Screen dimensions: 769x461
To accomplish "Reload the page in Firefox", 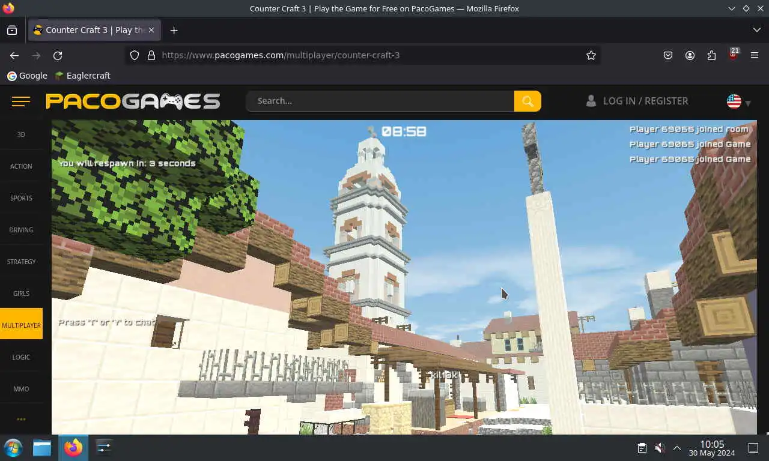I will tap(58, 55).
